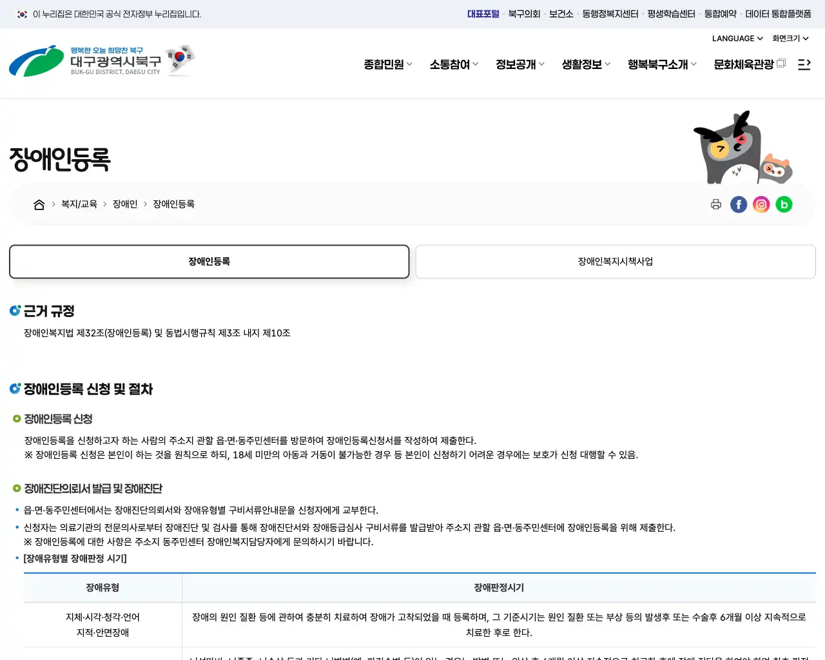Share page on Facebook
The height and width of the screenshot is (660, 825).
point(739,204)
